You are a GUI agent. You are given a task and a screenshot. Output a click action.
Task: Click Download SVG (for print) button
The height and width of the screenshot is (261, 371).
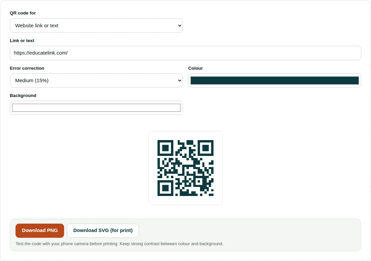pyautogui.click(x=103, y=231)
